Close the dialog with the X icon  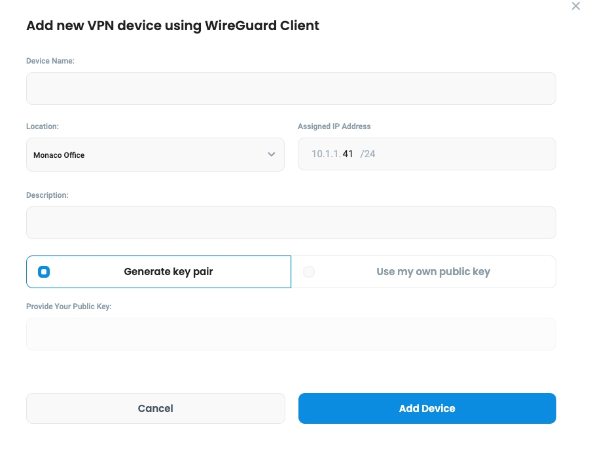tap(575, 7)
